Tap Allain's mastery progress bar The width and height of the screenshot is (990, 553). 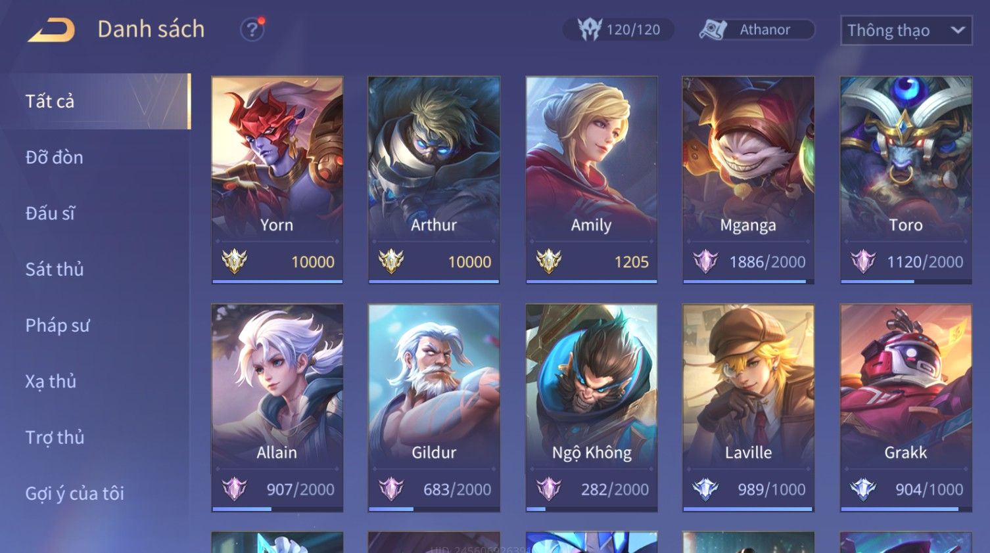coord(277,509)
